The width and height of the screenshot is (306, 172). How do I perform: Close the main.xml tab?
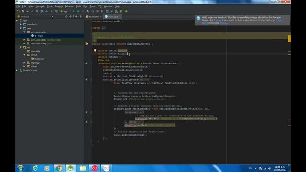pos(101,17)
